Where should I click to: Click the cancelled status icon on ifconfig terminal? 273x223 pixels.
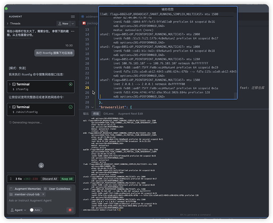coord(70,84)
